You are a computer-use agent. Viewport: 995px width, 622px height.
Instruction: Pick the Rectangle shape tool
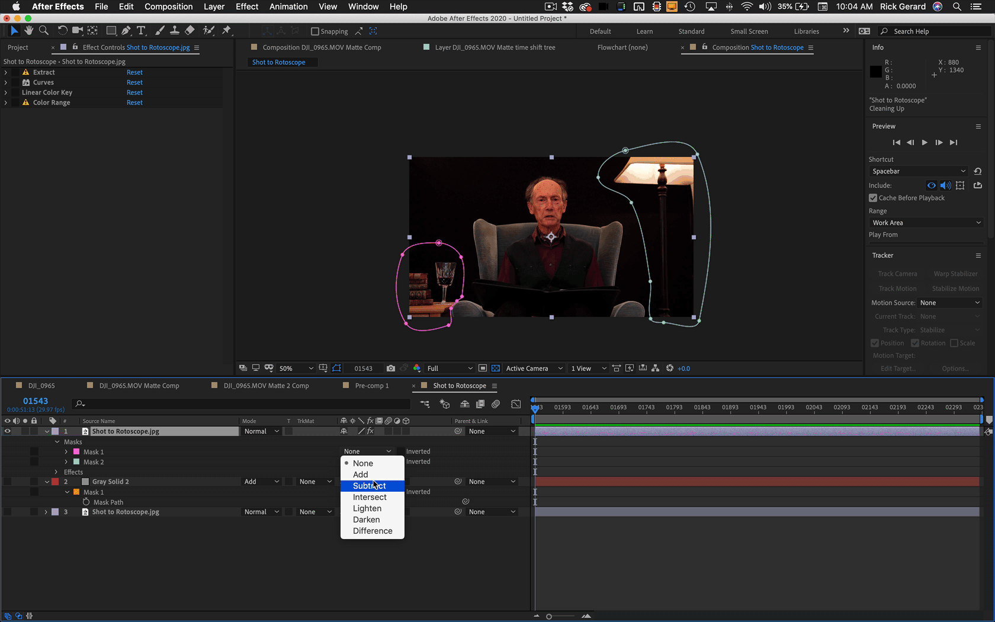coord(111,31)
